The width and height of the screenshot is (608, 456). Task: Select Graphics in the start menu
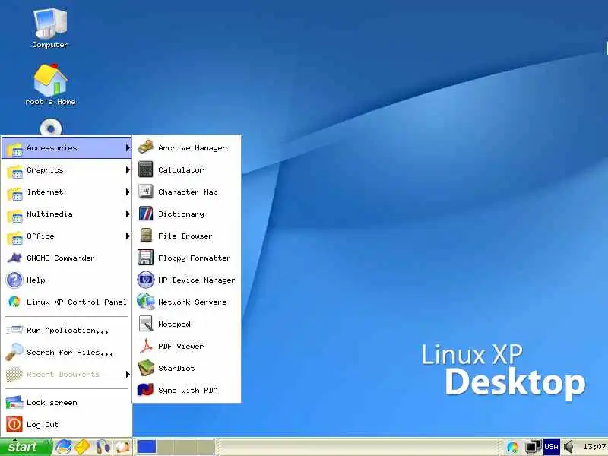pyautogui.click(x=67, y=169)
